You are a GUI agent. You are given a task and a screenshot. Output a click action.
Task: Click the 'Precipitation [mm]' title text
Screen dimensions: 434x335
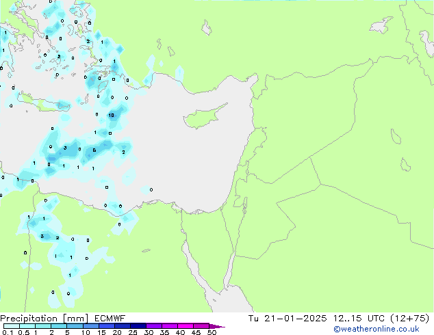pos(44,319)
